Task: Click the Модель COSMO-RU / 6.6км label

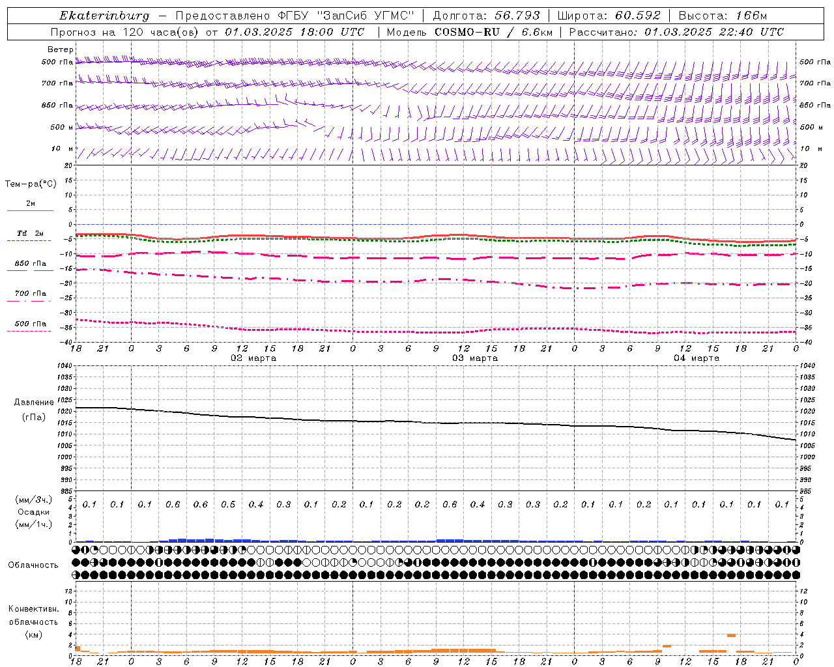Action: [470, 32]
